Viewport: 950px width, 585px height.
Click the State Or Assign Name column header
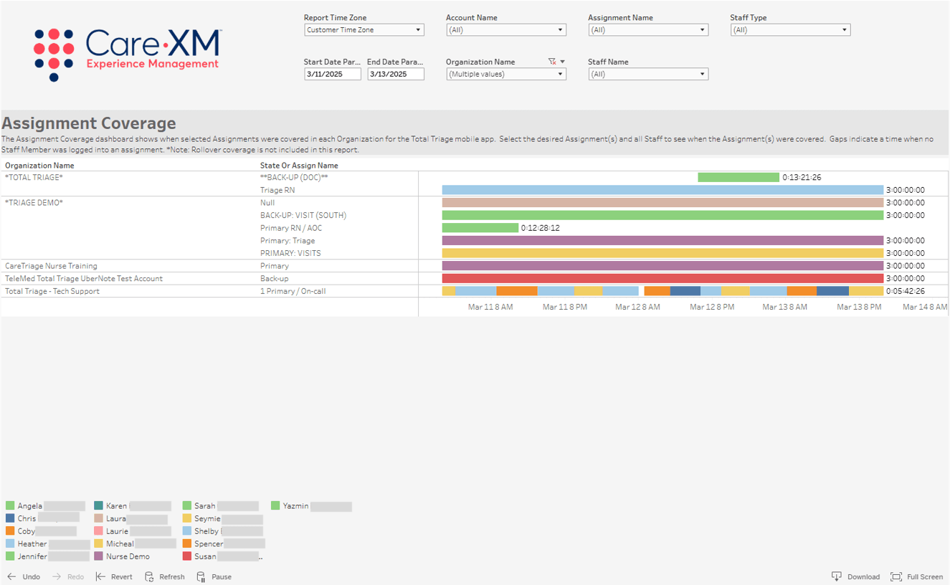click(x=299, y=165)
